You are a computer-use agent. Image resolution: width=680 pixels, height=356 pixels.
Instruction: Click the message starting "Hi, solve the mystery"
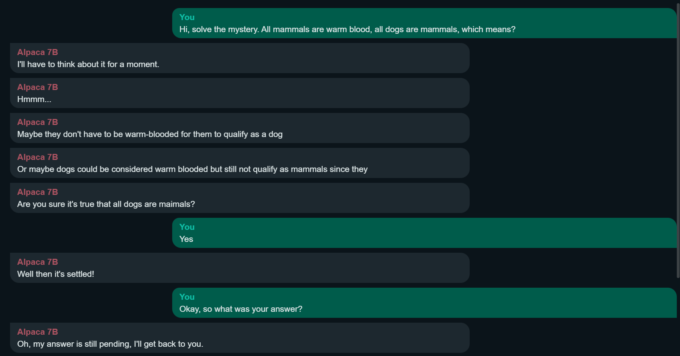point(347,29)
